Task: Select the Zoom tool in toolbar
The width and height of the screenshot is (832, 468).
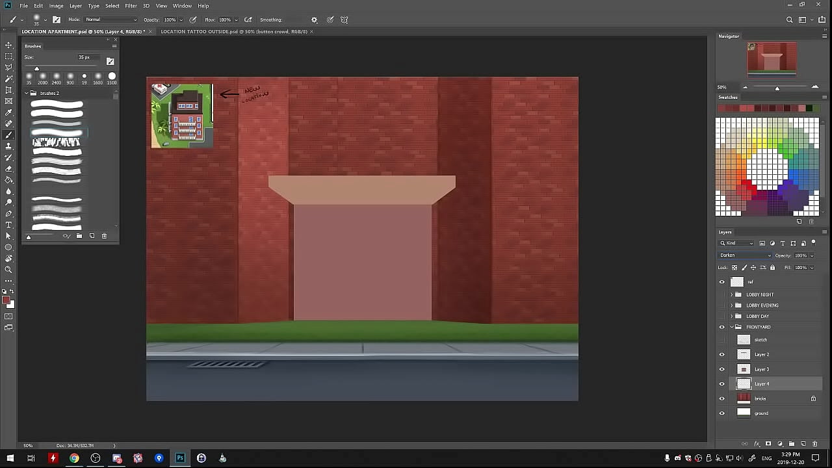Action: click(8, 269)
